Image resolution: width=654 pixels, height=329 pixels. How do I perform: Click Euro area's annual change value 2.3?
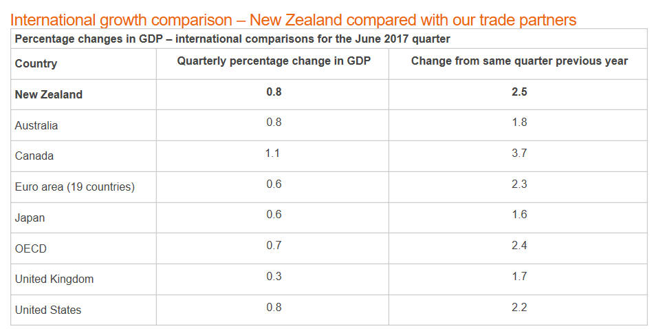click(x=519, y=184)
